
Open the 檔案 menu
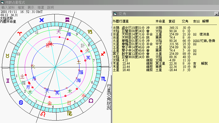(x=21, y=8)
